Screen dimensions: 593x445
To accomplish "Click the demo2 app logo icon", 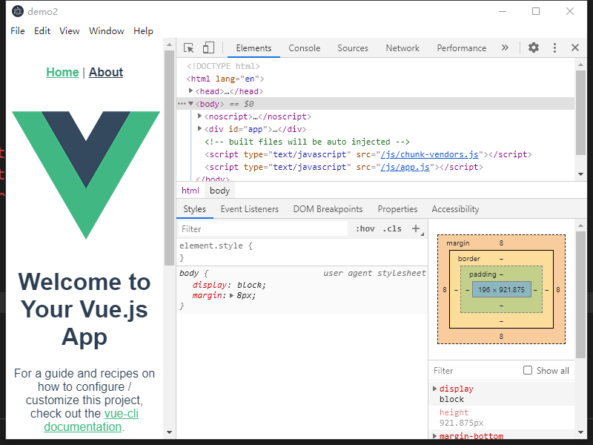I will click(x=18, y=11).
